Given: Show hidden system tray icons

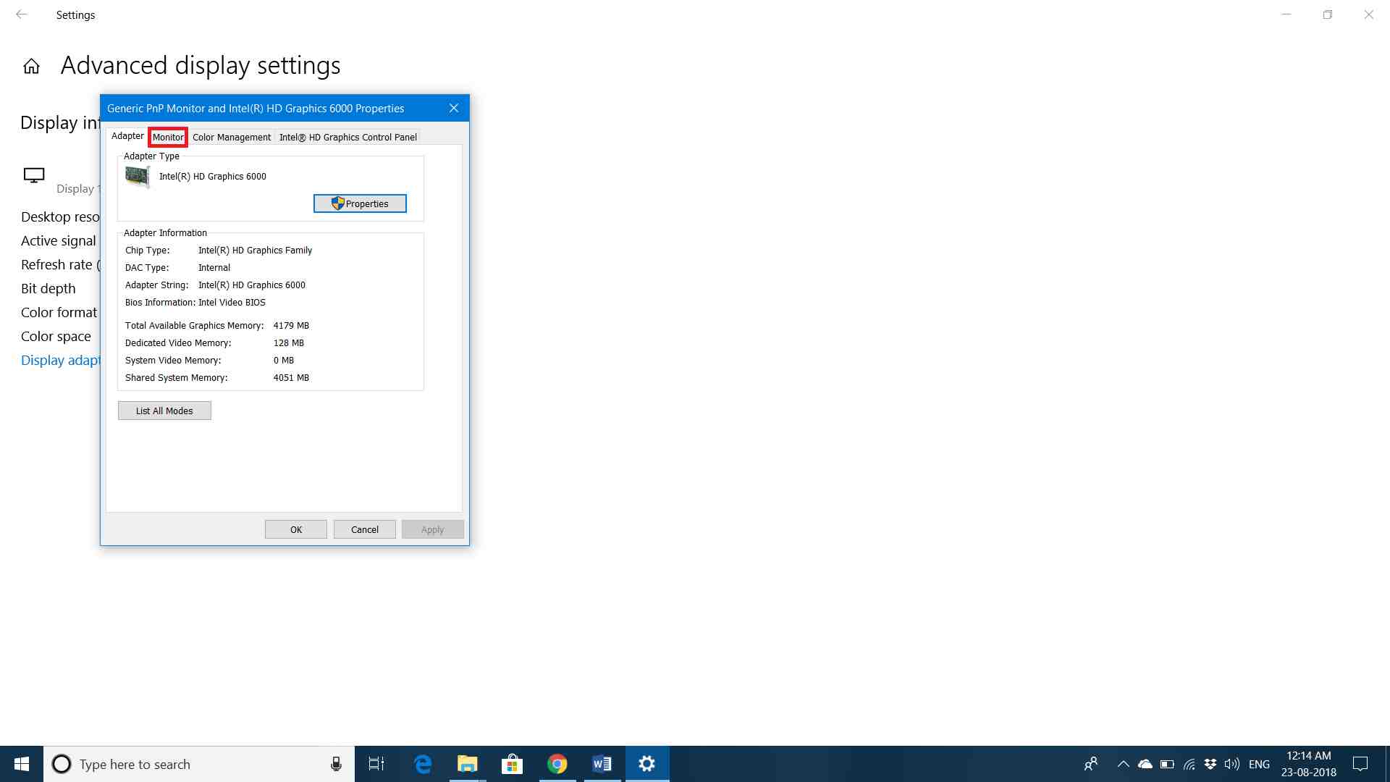Looking at the screenshot, I should pyautogui.click(x=1124, y=764).
